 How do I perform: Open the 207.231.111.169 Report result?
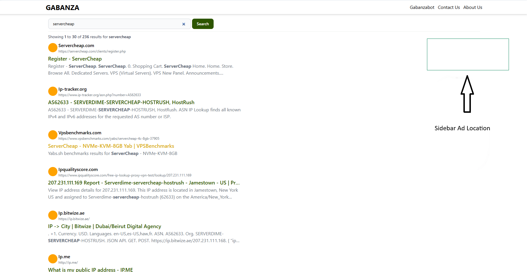click(144, 183)
